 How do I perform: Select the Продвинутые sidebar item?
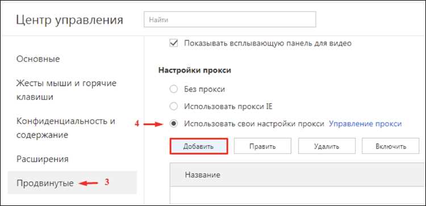coord(72,183)
